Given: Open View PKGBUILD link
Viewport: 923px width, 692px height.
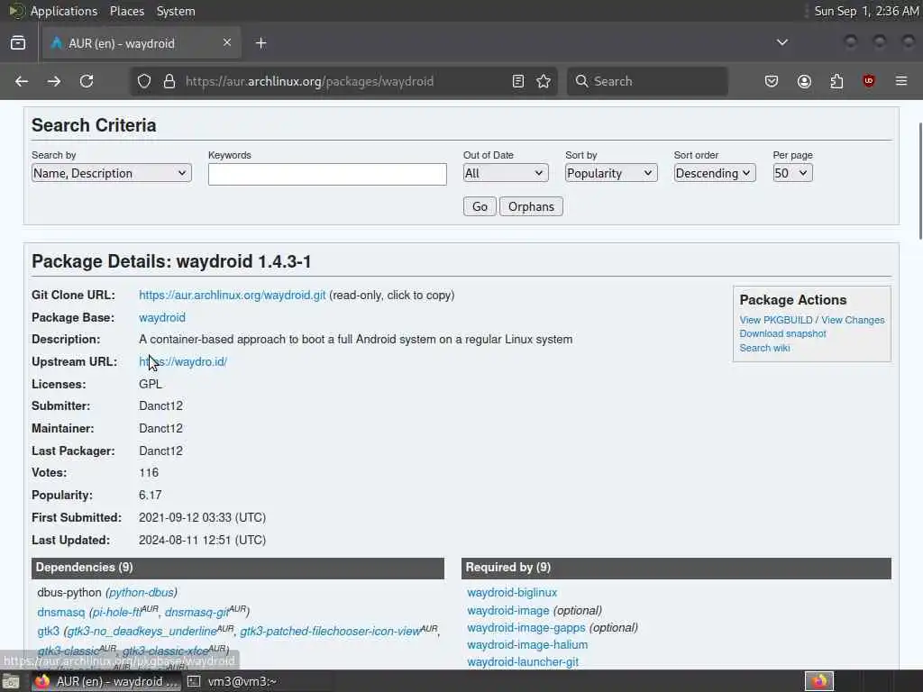Looking at the screenshot, I should point(776,320).
